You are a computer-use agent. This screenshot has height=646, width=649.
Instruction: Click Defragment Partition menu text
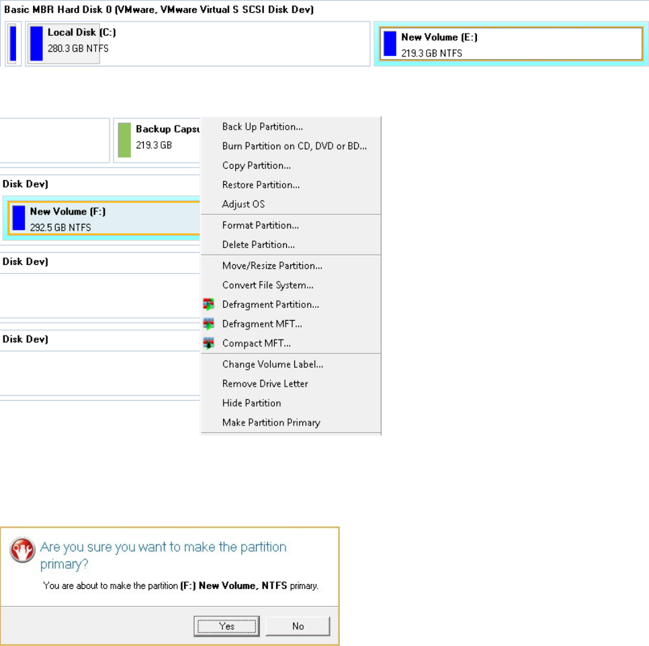coord(270,305)
